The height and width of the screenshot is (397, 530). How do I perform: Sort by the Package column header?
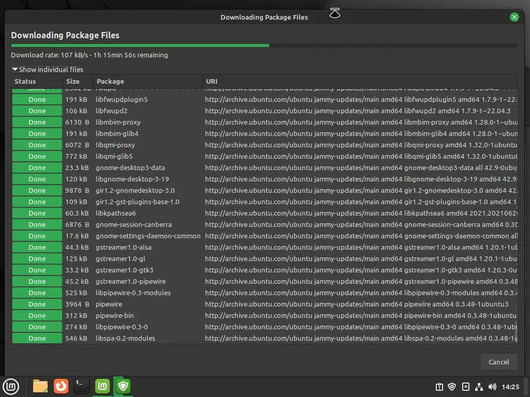pos(148,81)
